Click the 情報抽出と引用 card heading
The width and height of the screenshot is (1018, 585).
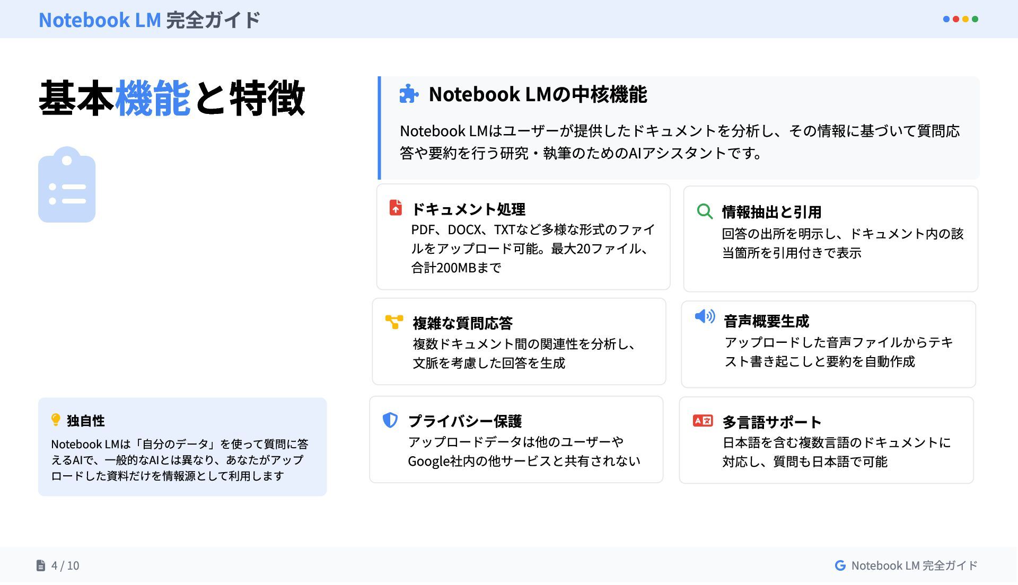point(771,212)
